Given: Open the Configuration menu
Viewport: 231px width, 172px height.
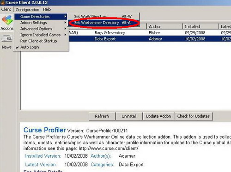Looking at the screenshot, I should [27, 10].
